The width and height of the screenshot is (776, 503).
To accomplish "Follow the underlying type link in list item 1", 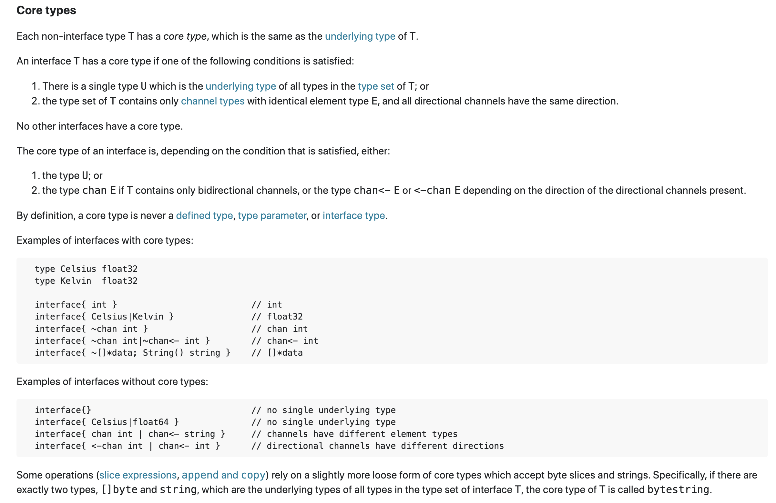I will tap(240, 86).
